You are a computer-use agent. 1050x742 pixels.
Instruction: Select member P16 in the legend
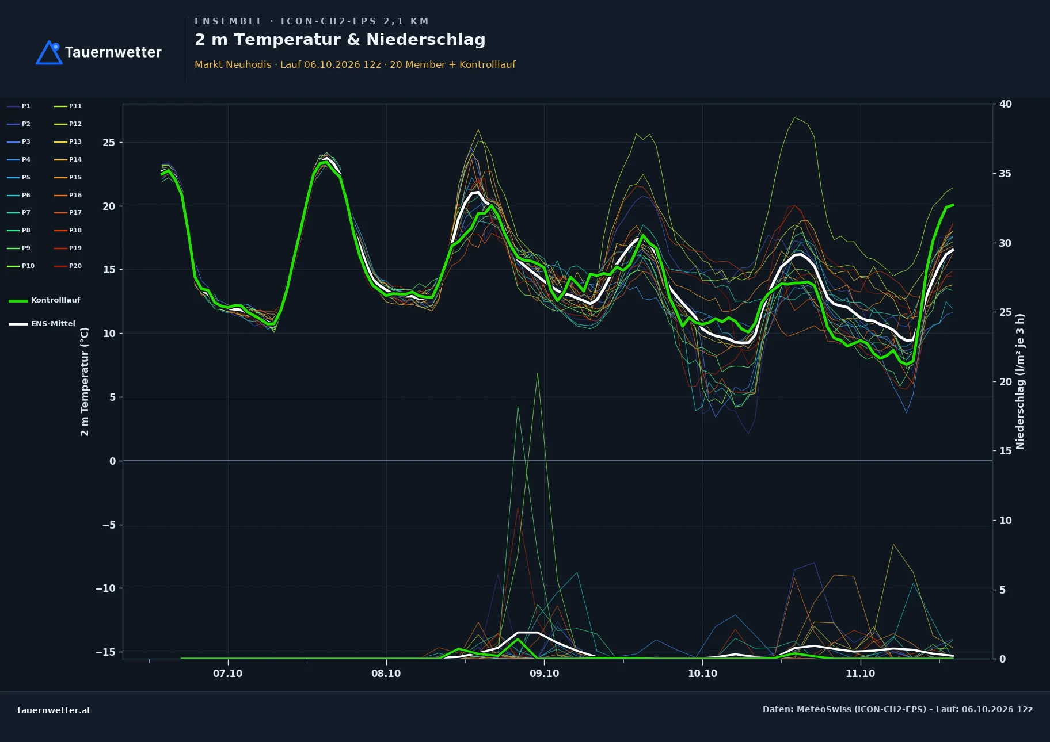point(68,195)
